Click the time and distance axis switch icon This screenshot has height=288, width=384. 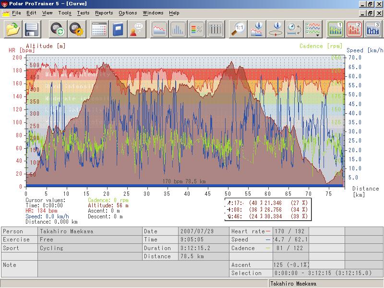coord(294,29)
